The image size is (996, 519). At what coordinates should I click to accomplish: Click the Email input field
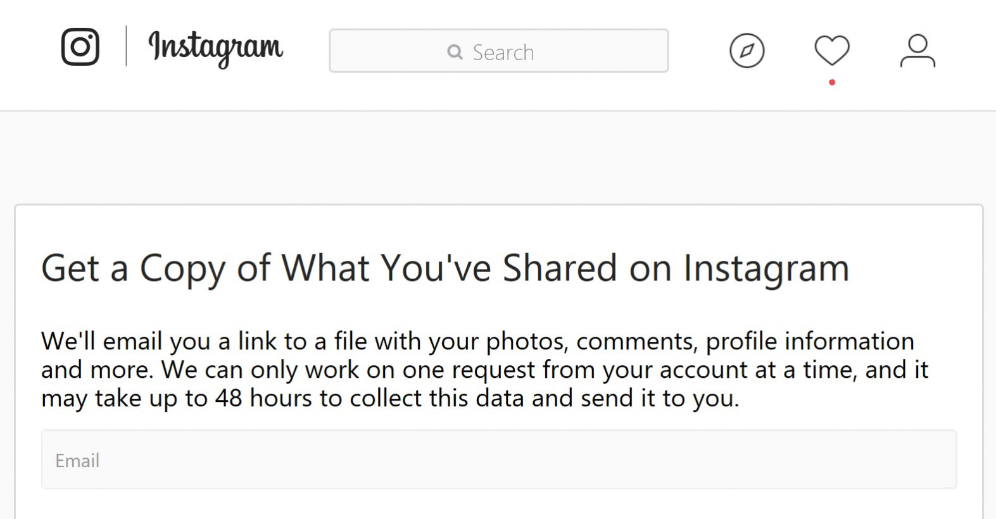coord(499,460)
